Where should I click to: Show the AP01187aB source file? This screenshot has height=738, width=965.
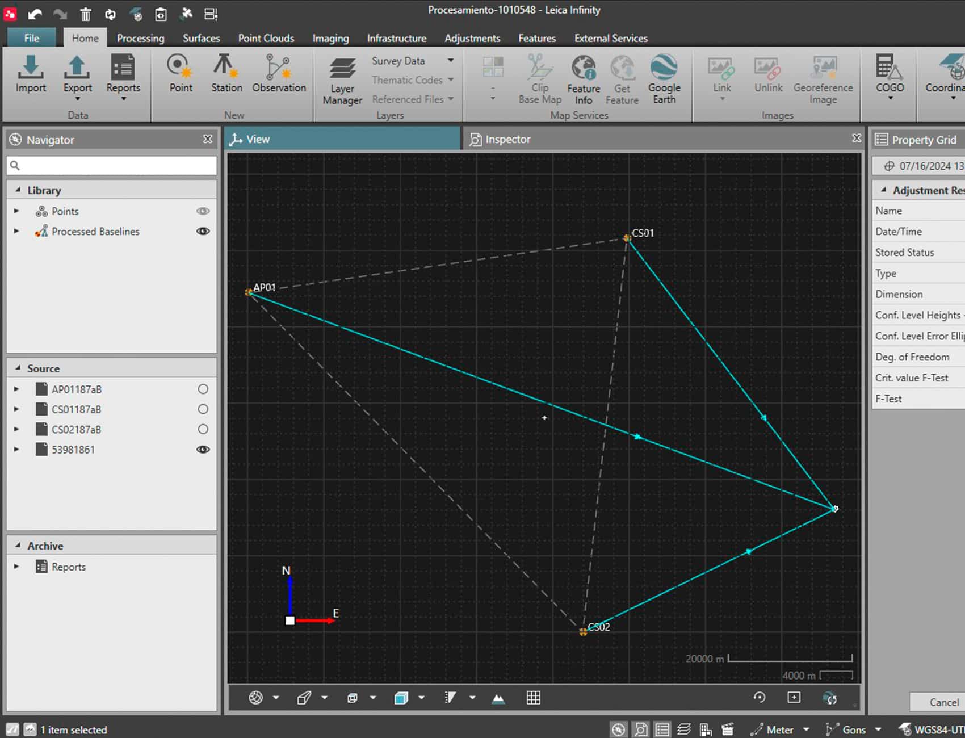[203, 389]
